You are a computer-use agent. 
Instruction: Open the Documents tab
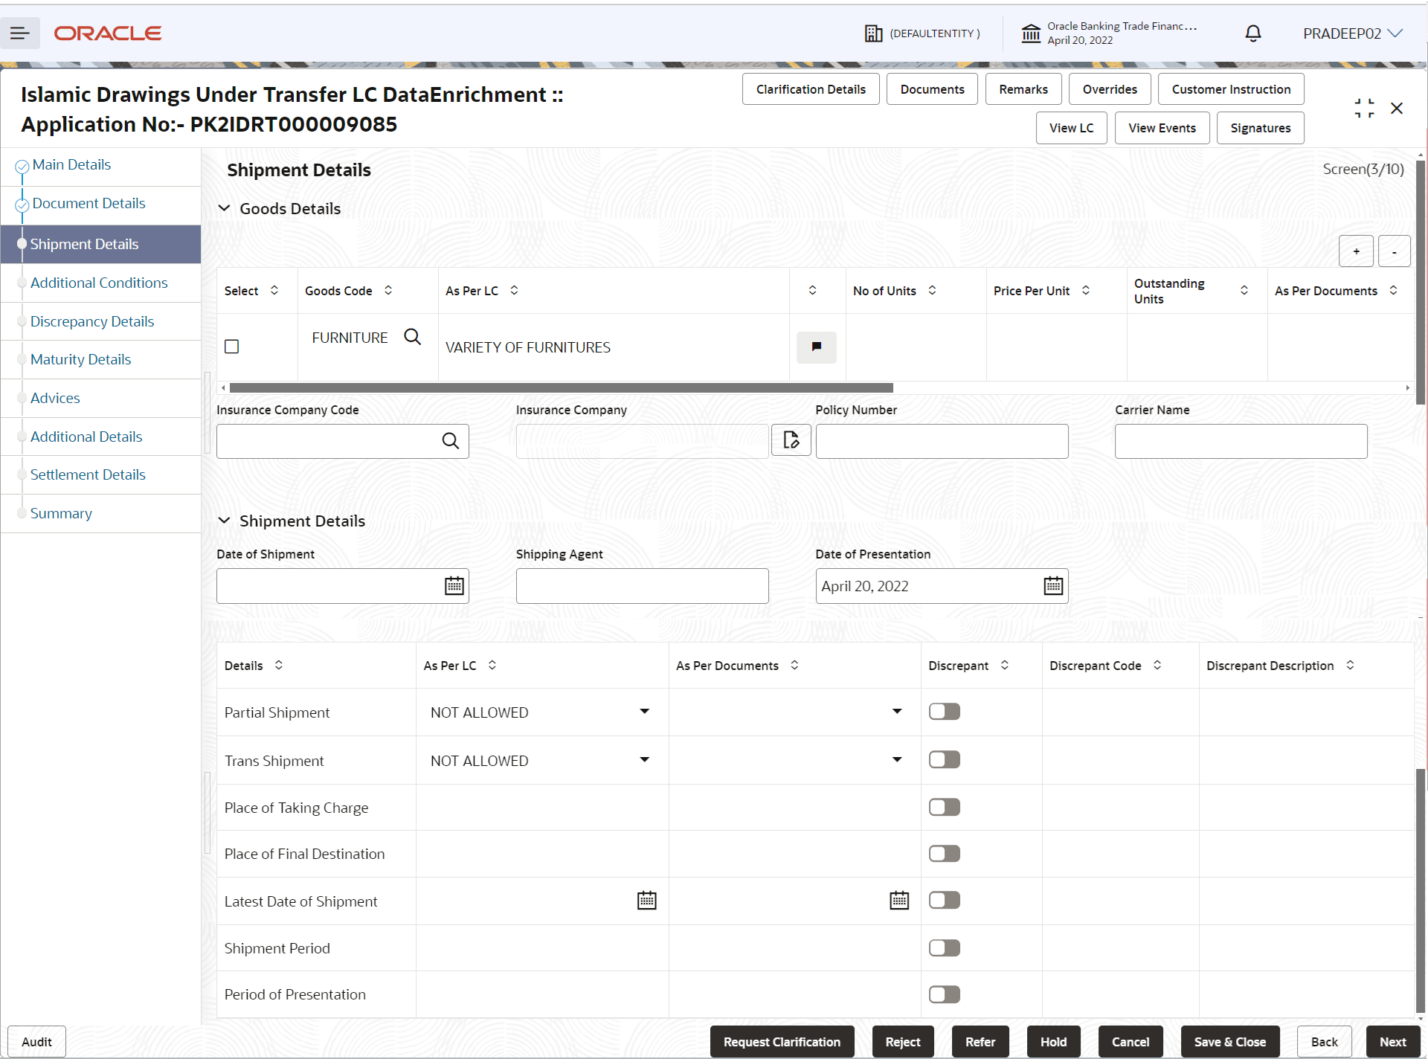[931, 88]
